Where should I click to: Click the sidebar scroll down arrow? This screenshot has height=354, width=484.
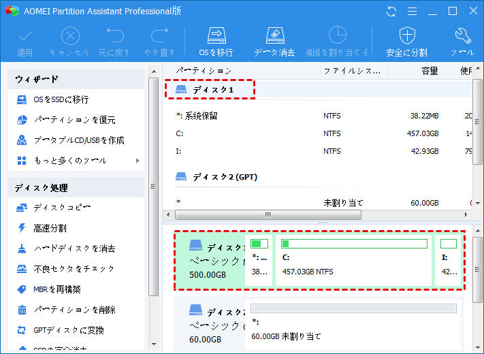click(x=154, y=344)
